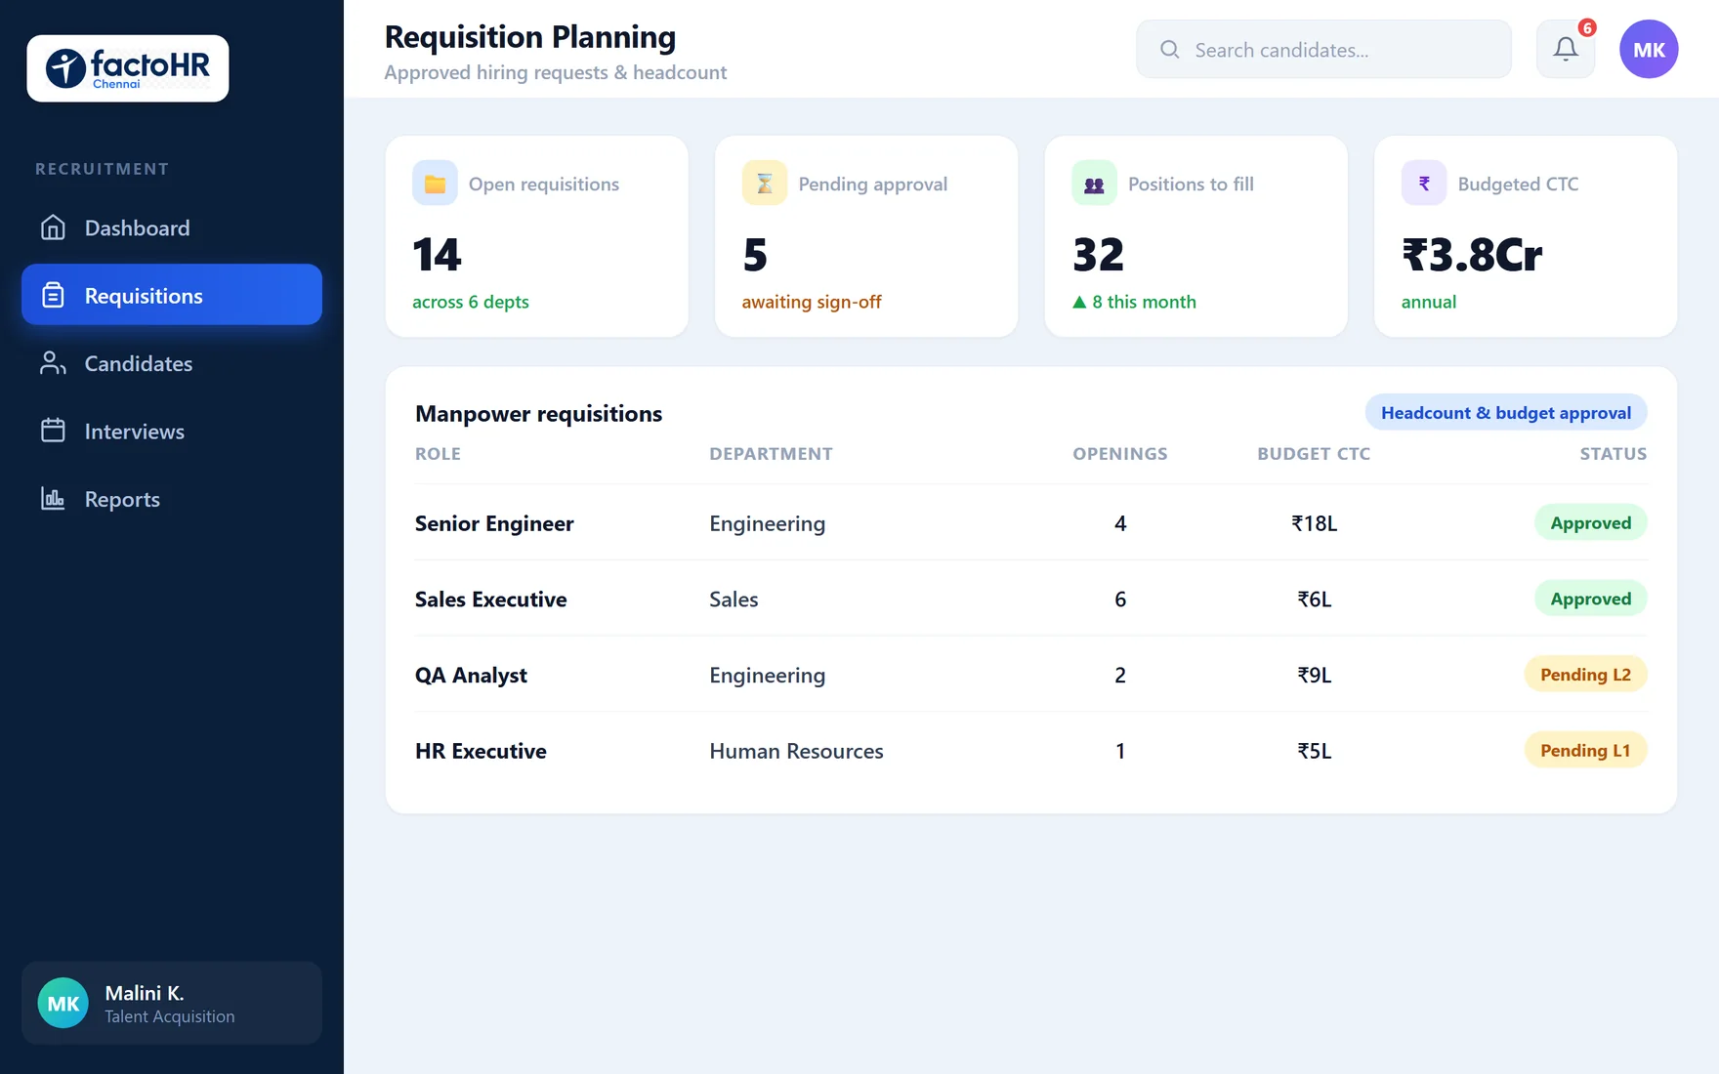
Task: Sort by DEPARTMENT column header
Action: [771, 454]
